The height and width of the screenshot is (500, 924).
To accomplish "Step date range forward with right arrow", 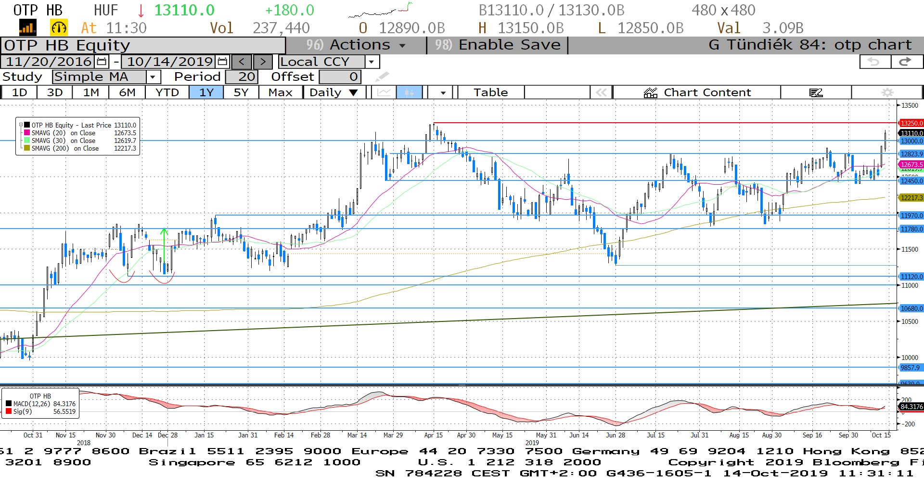I will point(263,62).
